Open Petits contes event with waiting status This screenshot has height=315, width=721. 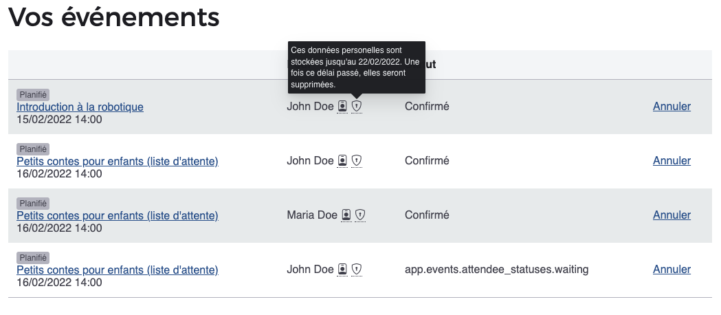(117, 270)
